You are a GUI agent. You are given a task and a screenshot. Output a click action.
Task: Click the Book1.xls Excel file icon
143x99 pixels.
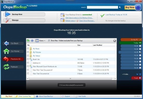point(31,59)
